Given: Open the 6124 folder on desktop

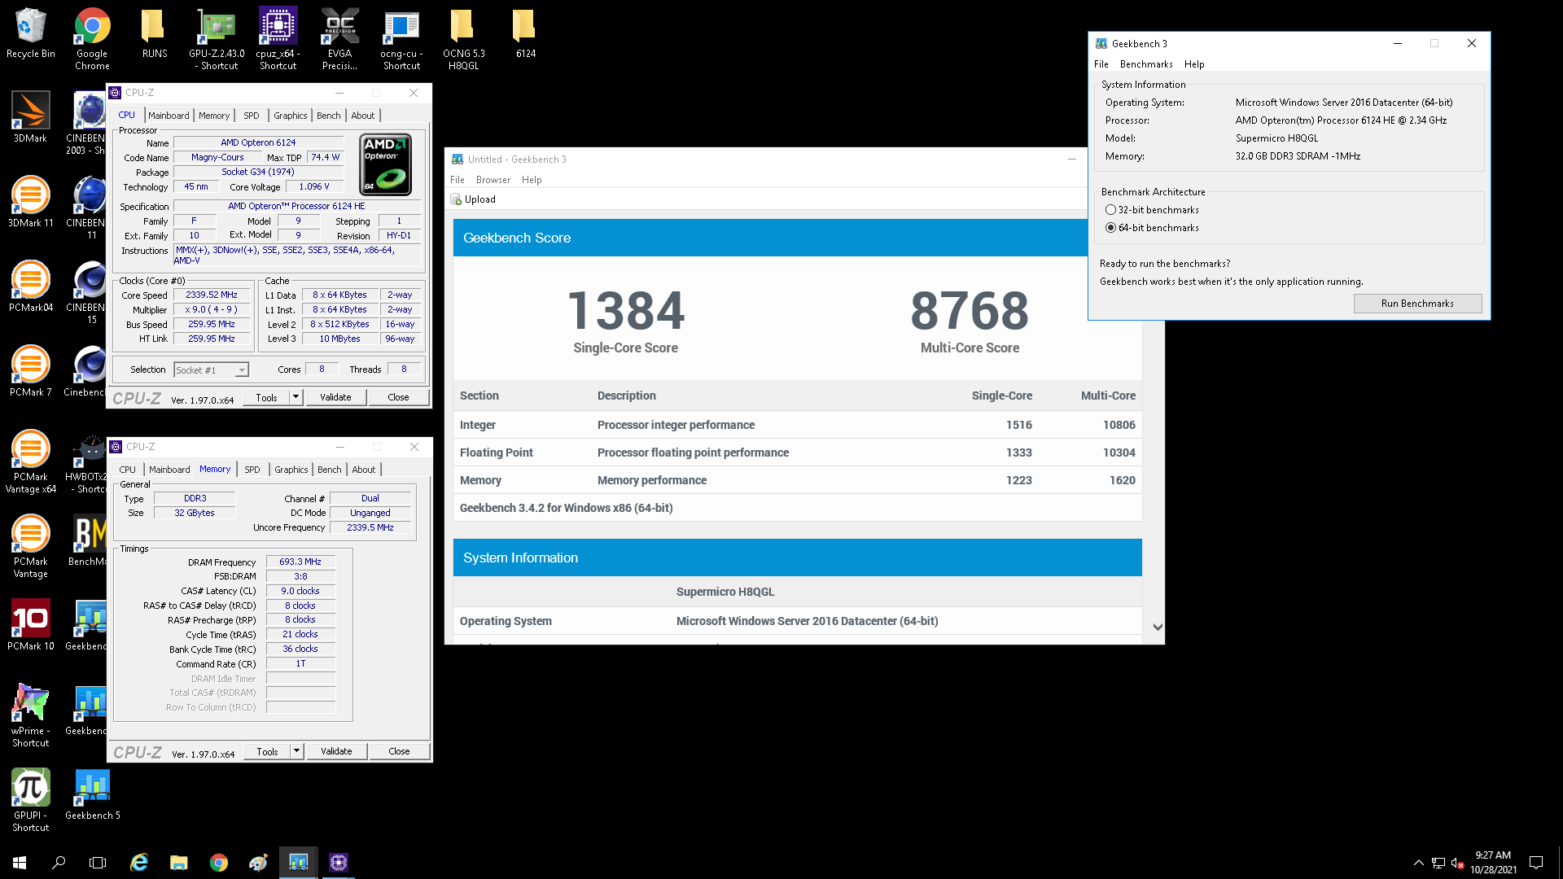Looking at the screenshot, I should tap(525, 33).
